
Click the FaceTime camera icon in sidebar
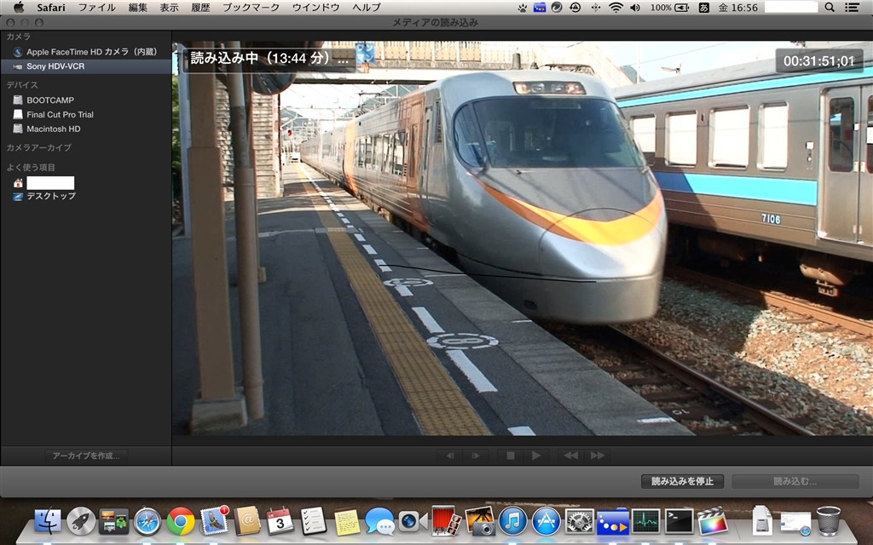[18, 52]
